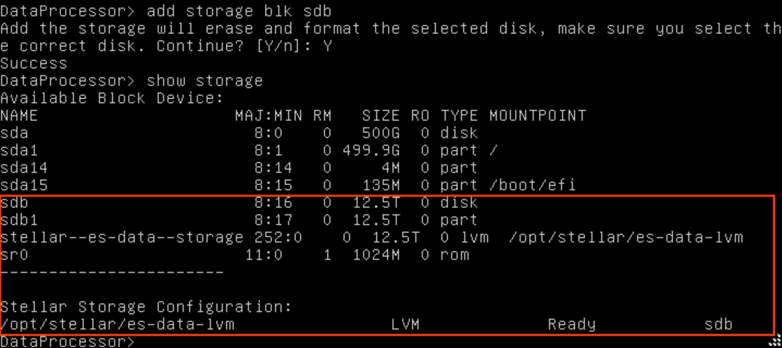Viewport: 782px width, 348px height.
Task: Select the 'Available Block Device:' heading
Action: (x=112, y=98)
